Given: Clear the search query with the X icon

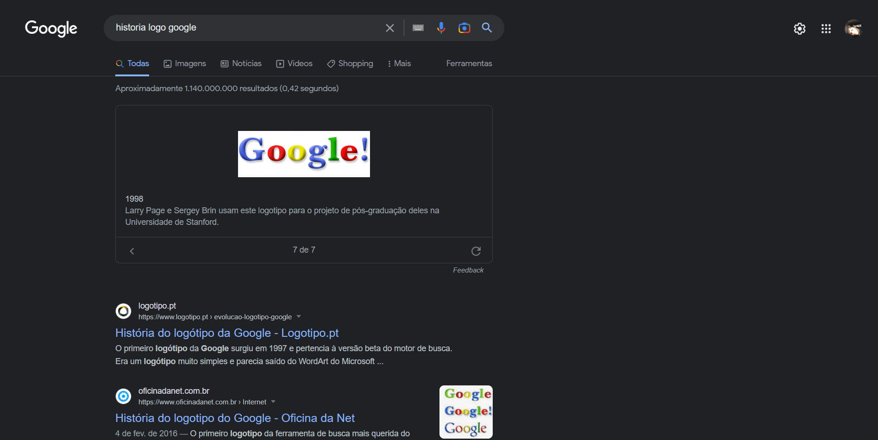Looking at the screenshot, I should [390, 28].
